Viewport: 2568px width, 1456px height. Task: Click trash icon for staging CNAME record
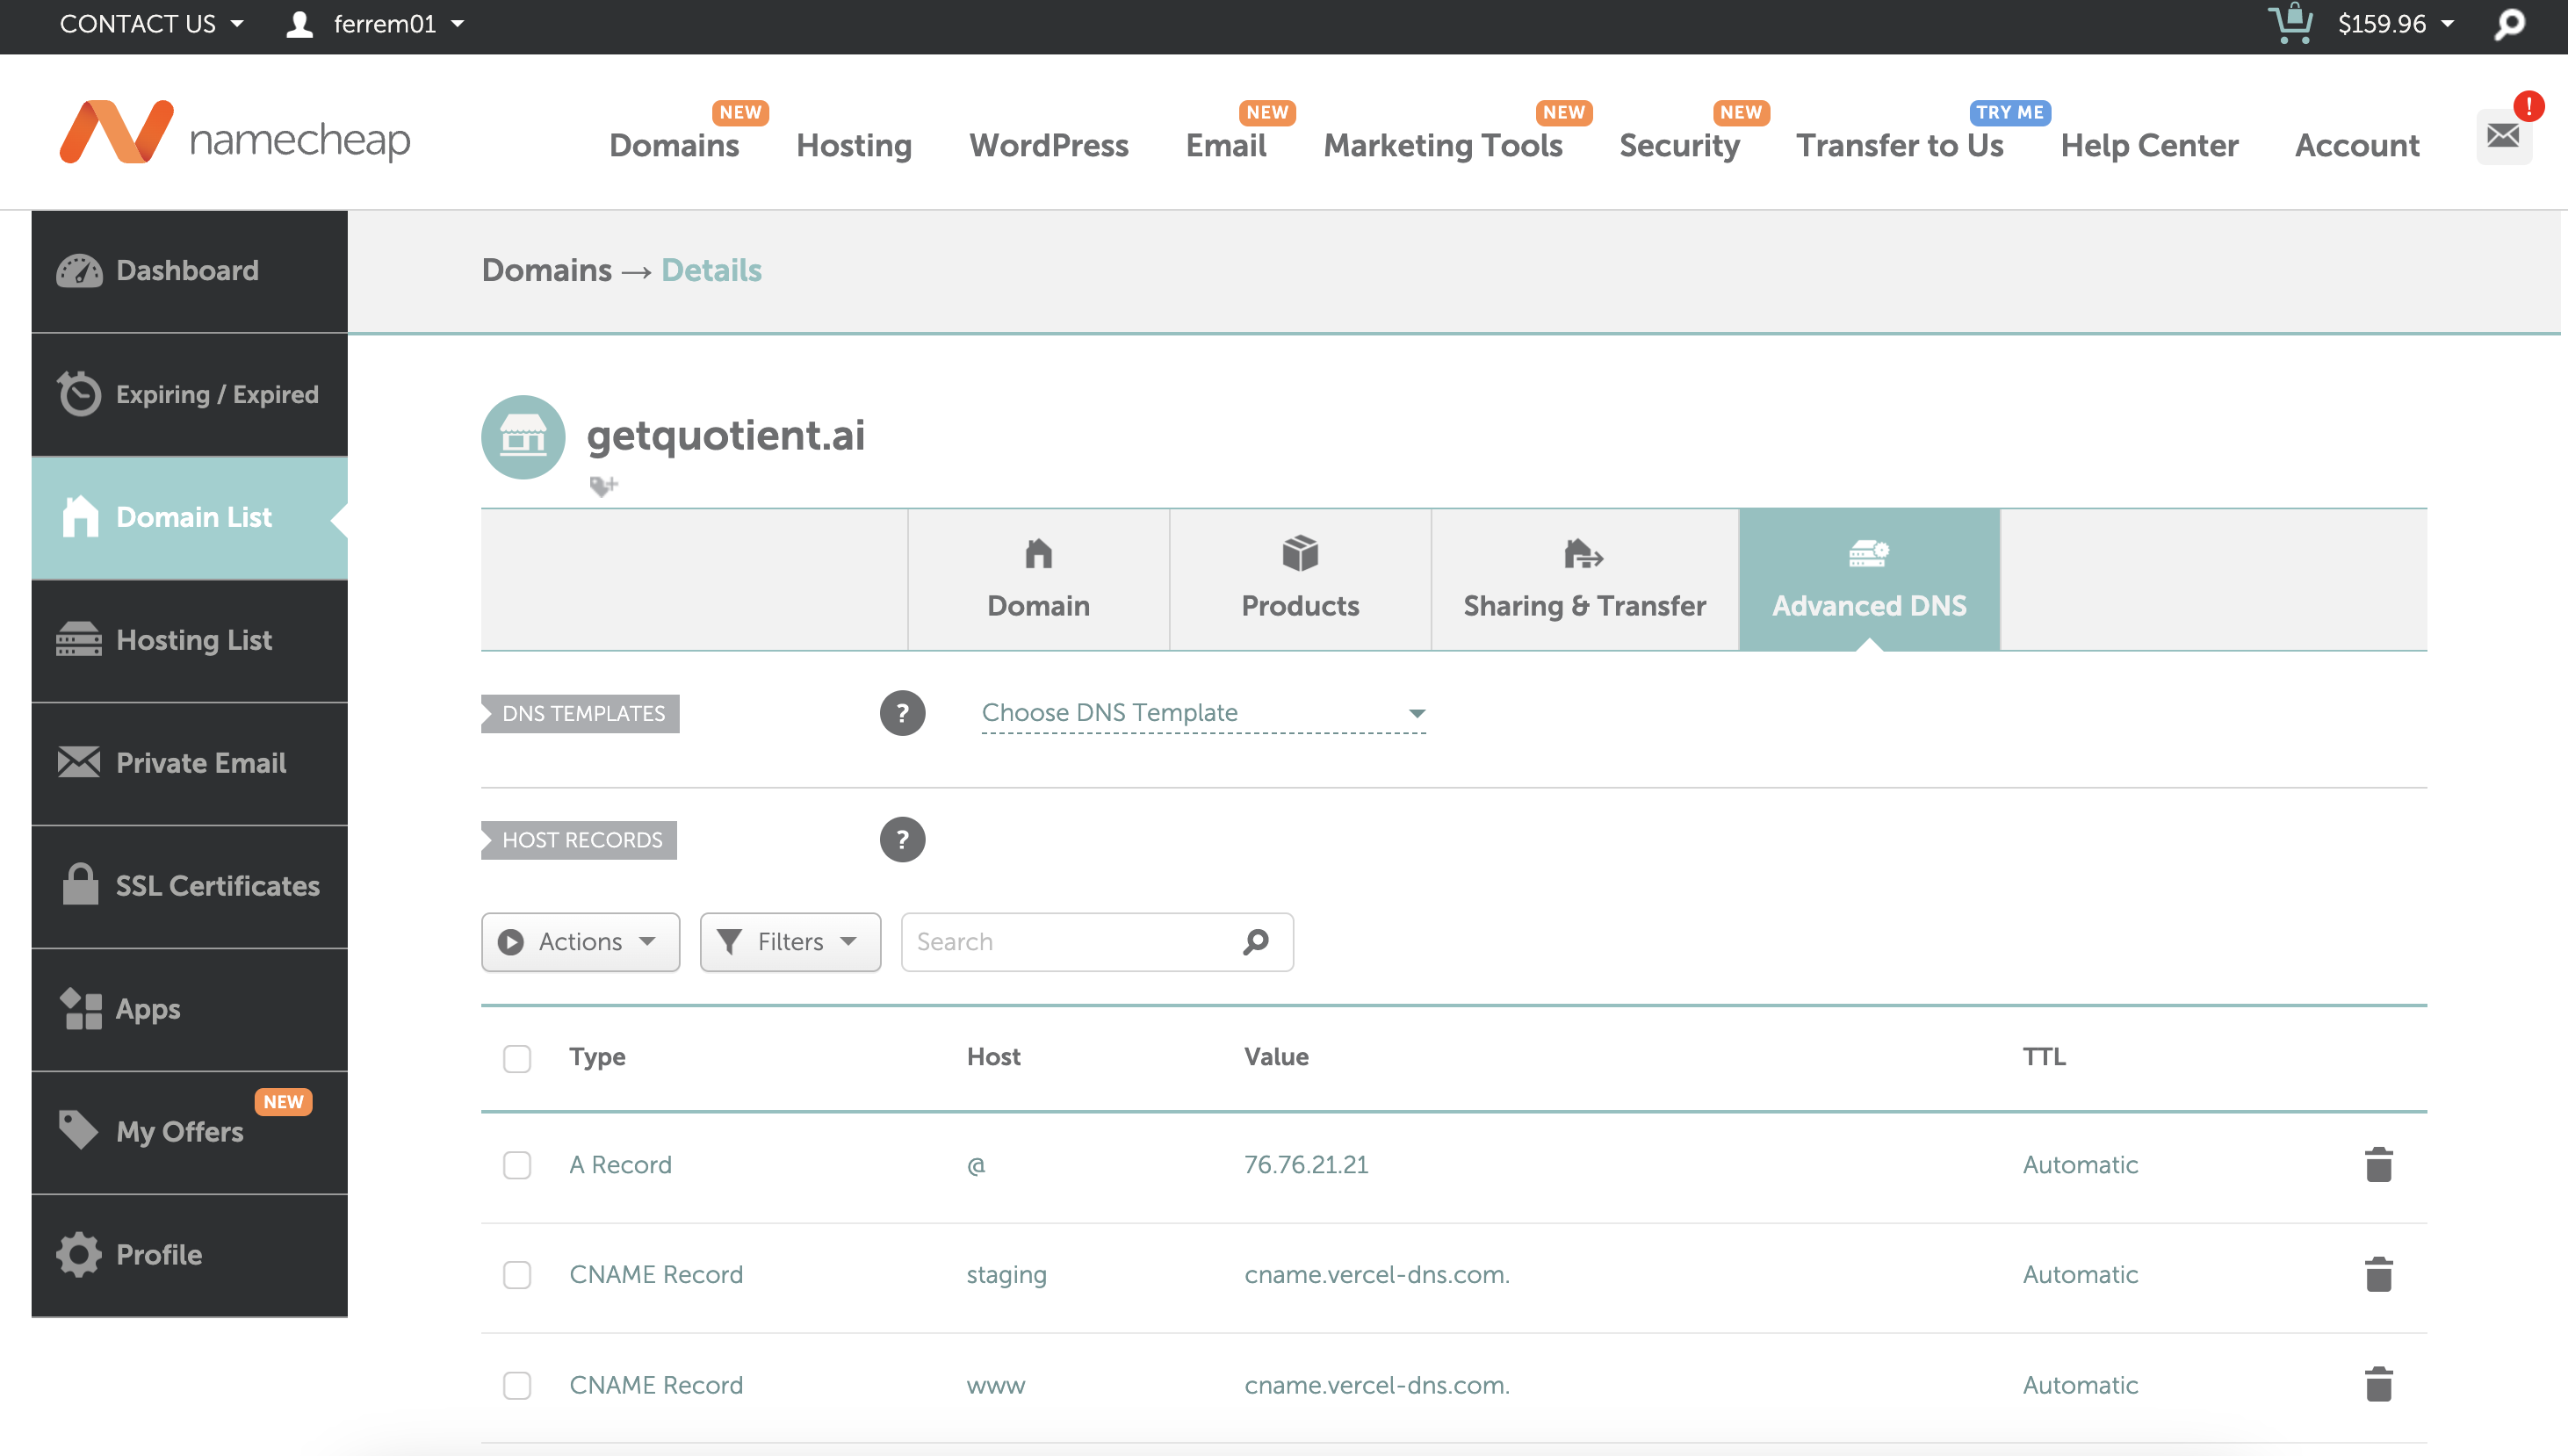click(x=2377, y=1275)
